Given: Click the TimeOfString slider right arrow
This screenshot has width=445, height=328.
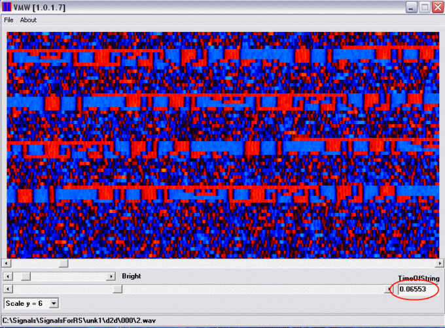Looking at the screenshot, I should pyautogui.click(x=389, y=289).
